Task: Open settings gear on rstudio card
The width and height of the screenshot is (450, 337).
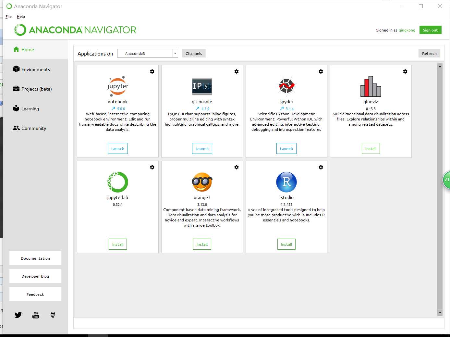Action: pos(321,167)
